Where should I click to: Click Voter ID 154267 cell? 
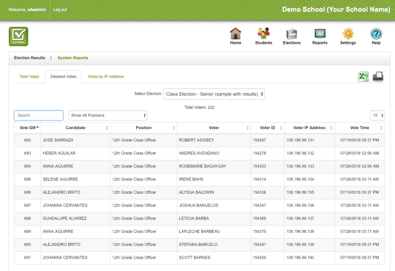click(x=267, y=140)
